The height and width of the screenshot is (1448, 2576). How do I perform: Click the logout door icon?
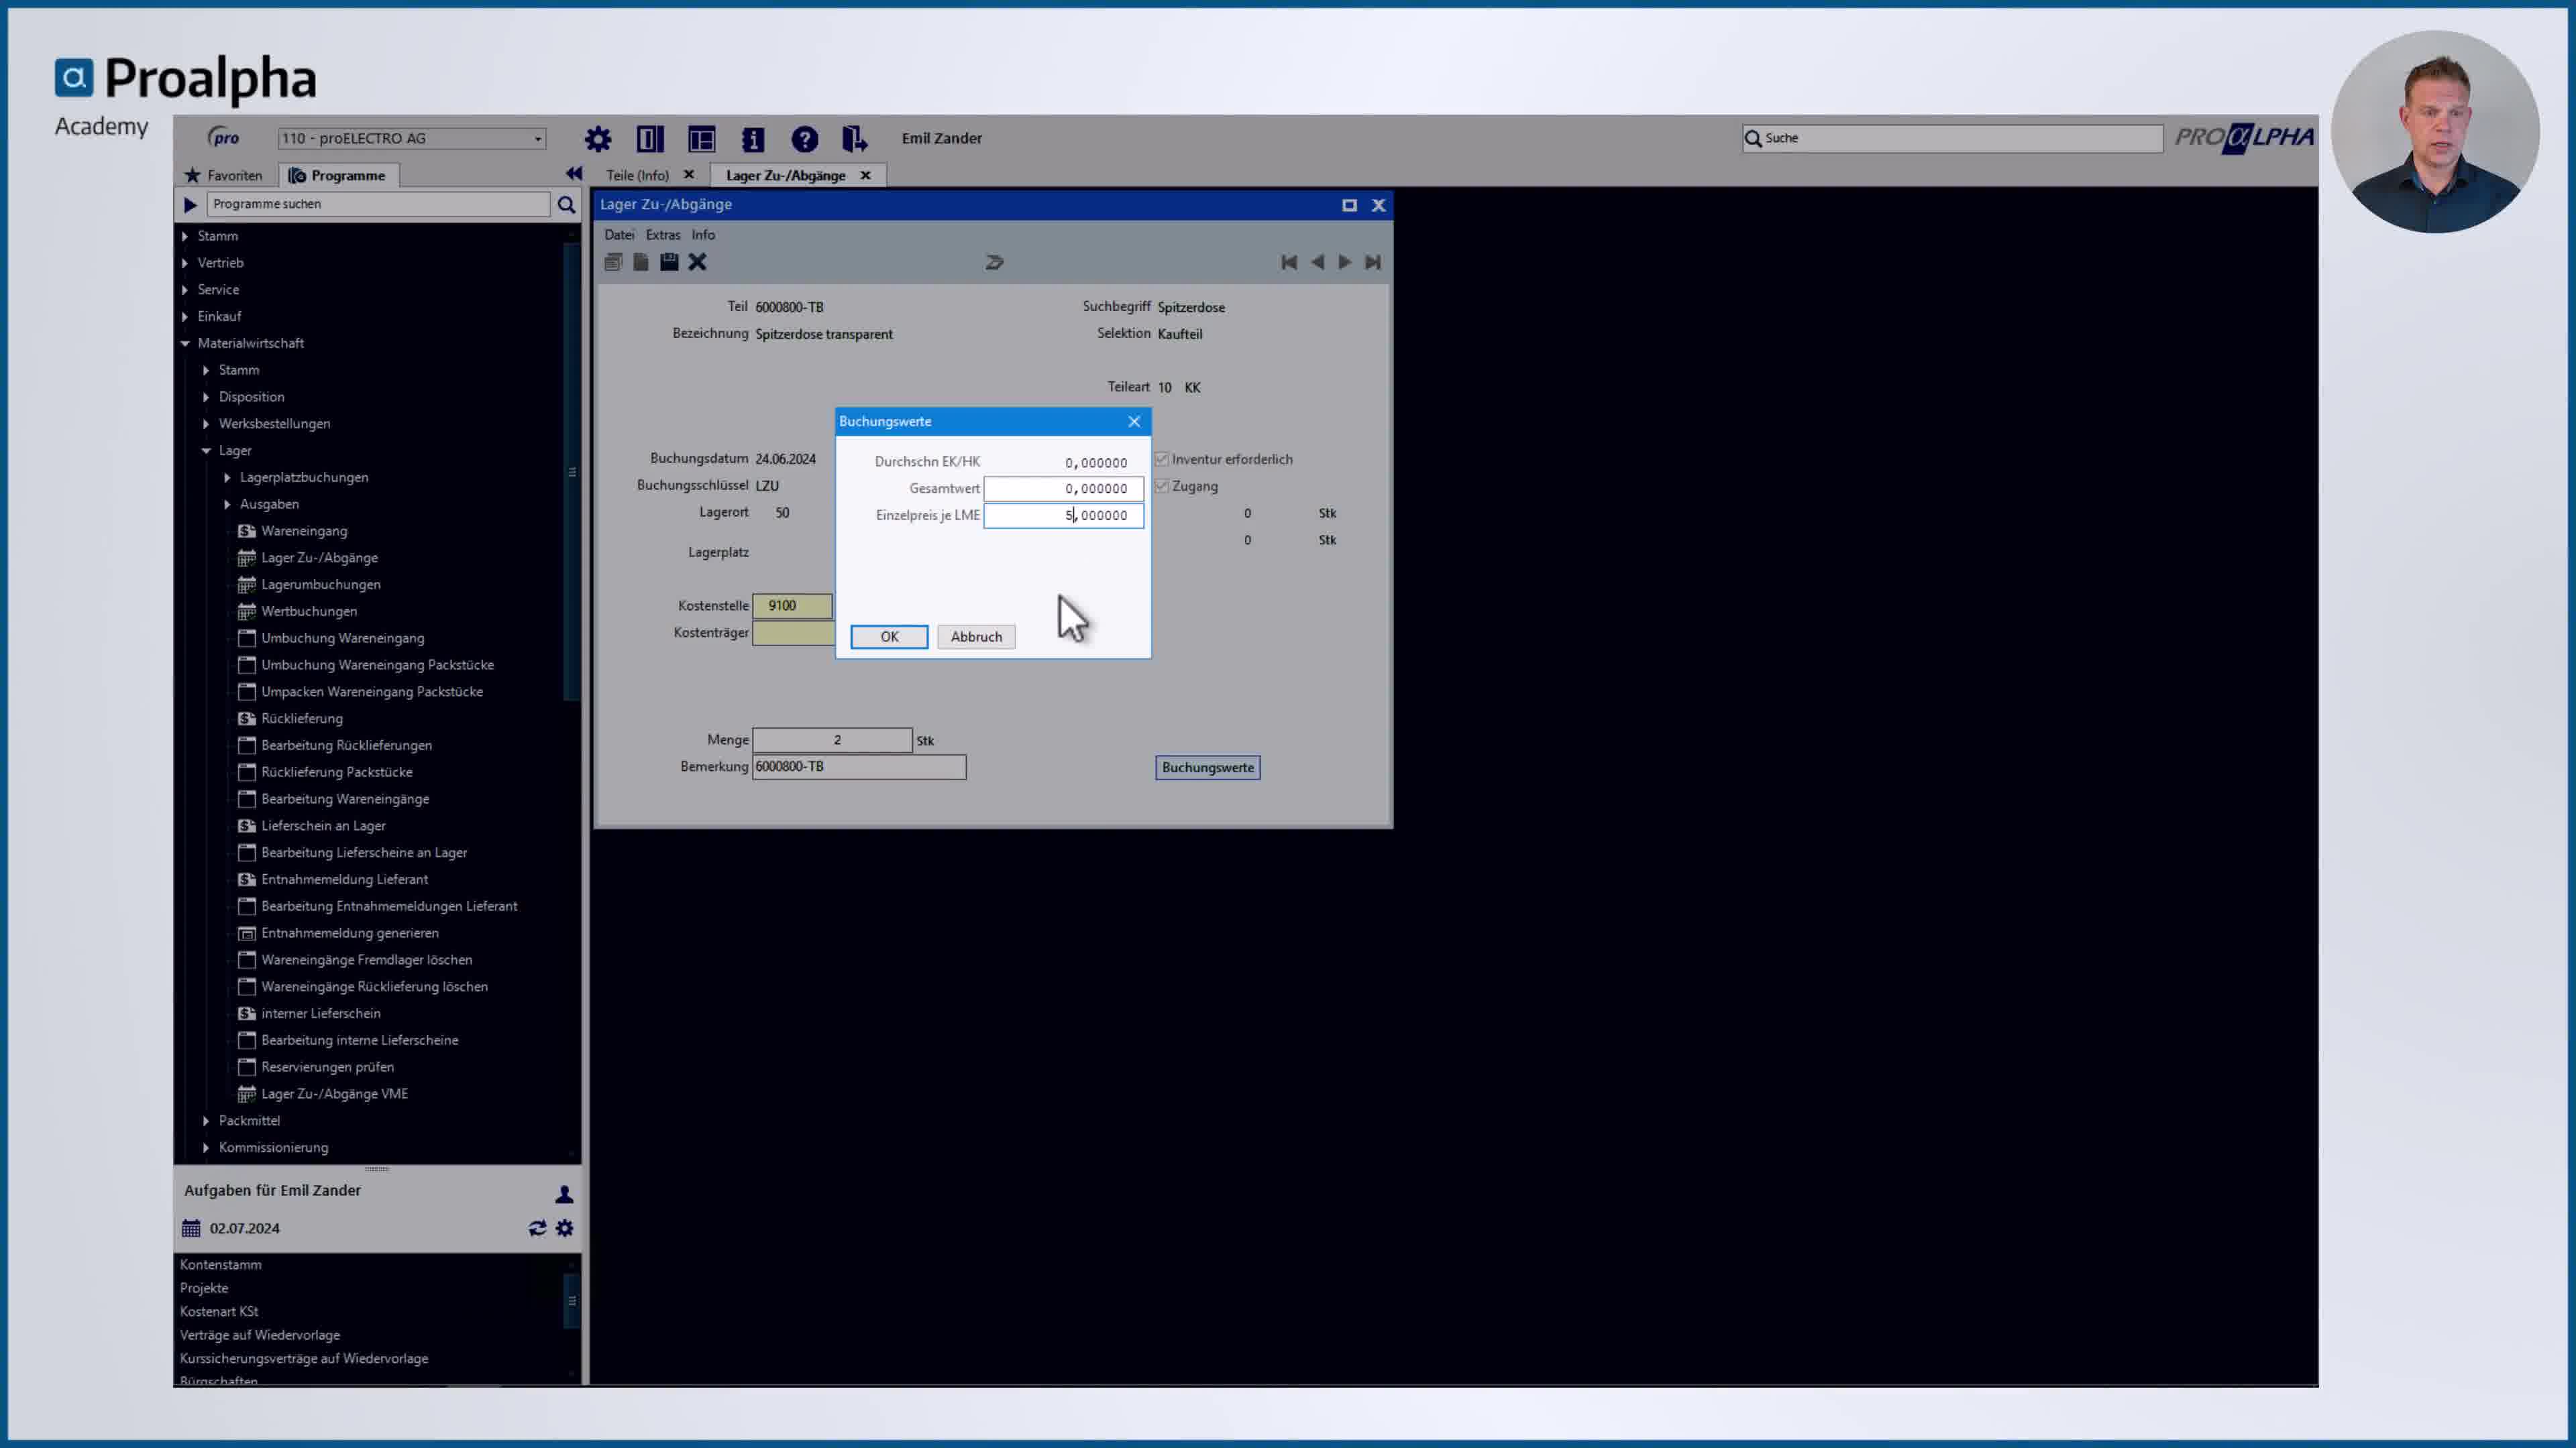[855, 139]
